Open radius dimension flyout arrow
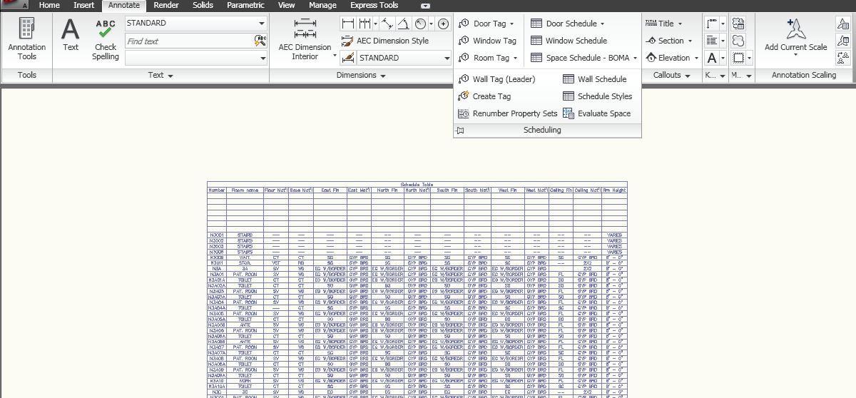Screen dimensions: 856x398 (431, 24)
